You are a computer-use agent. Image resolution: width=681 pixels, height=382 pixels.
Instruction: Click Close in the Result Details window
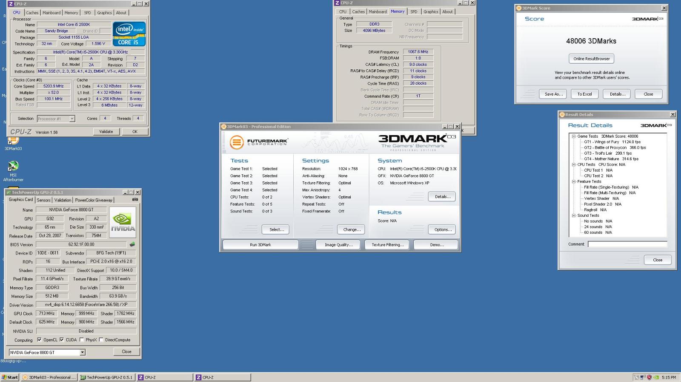[658, 260]
